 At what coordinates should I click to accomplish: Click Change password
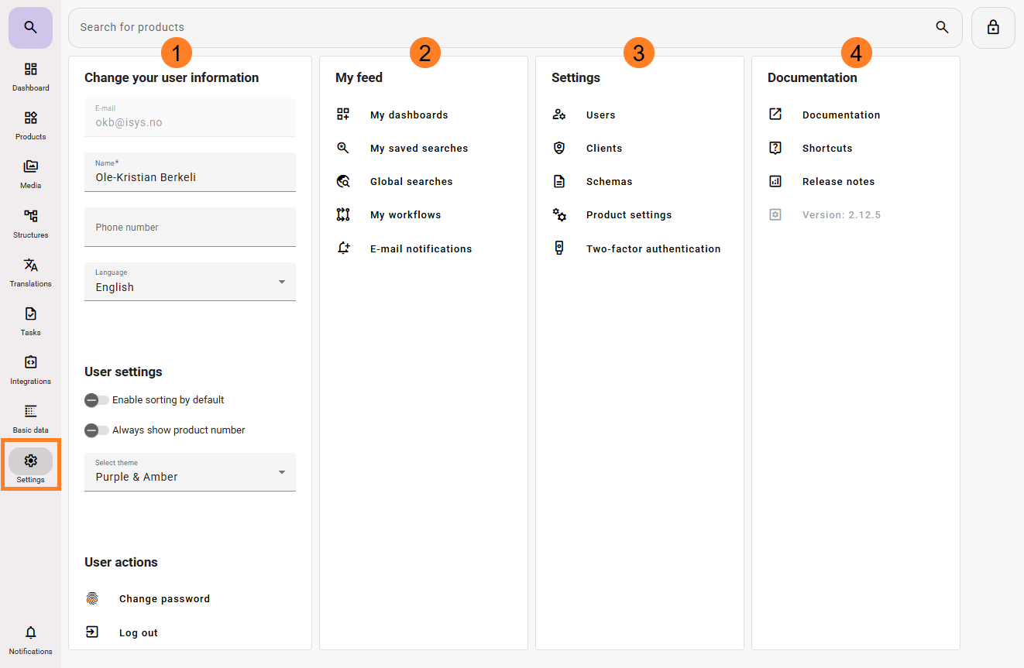(164, 598)
